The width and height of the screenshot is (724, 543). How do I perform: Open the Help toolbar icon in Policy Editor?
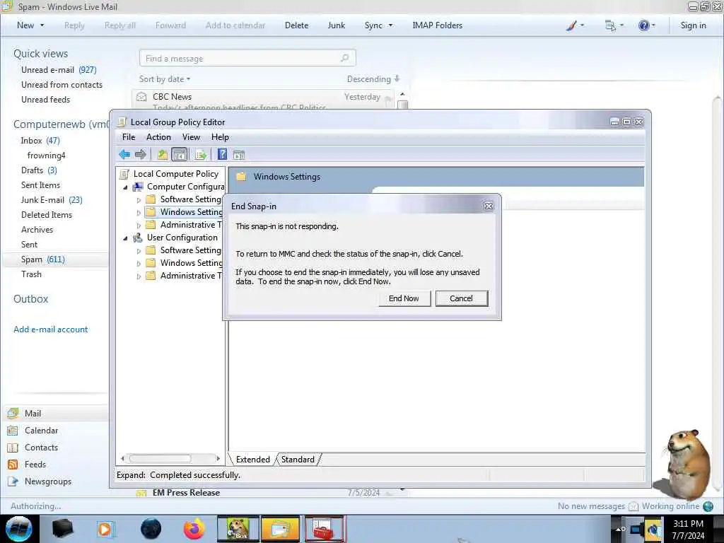point(222,155)
